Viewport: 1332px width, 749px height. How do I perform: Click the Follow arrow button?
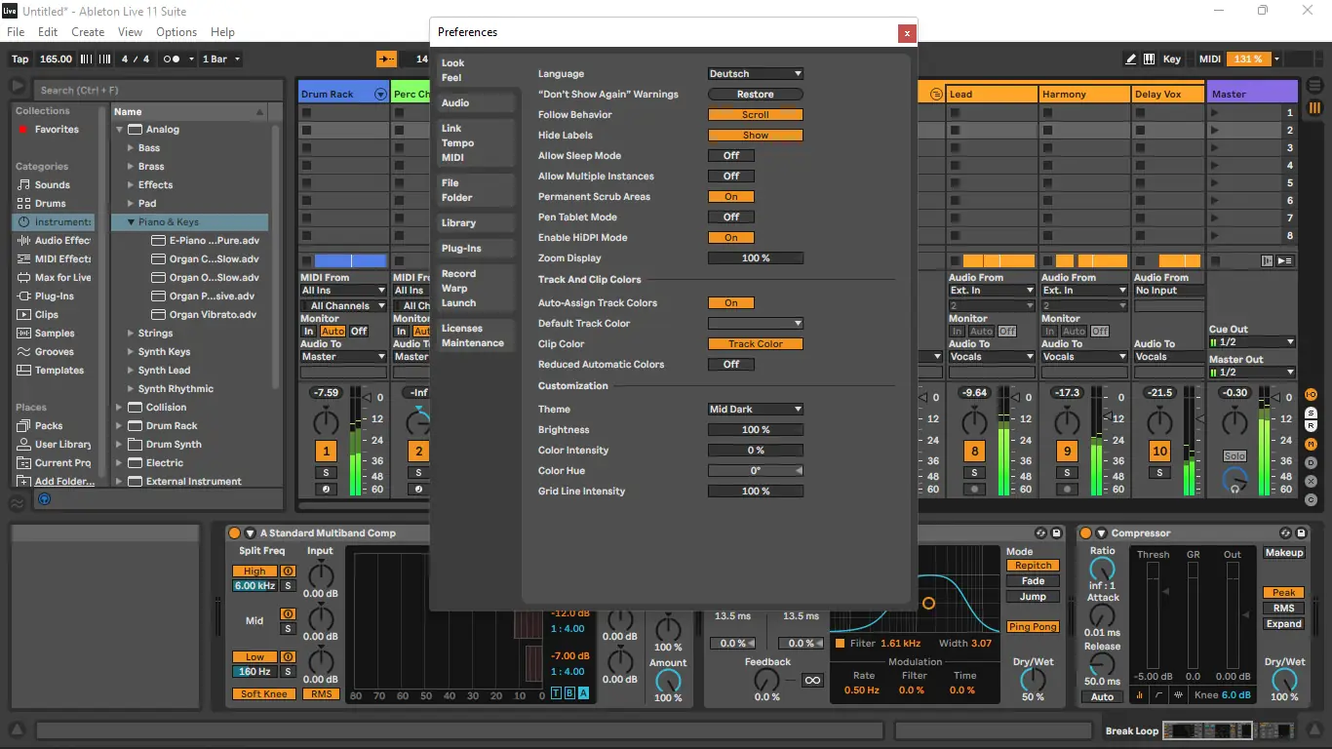tap(387, 59)
